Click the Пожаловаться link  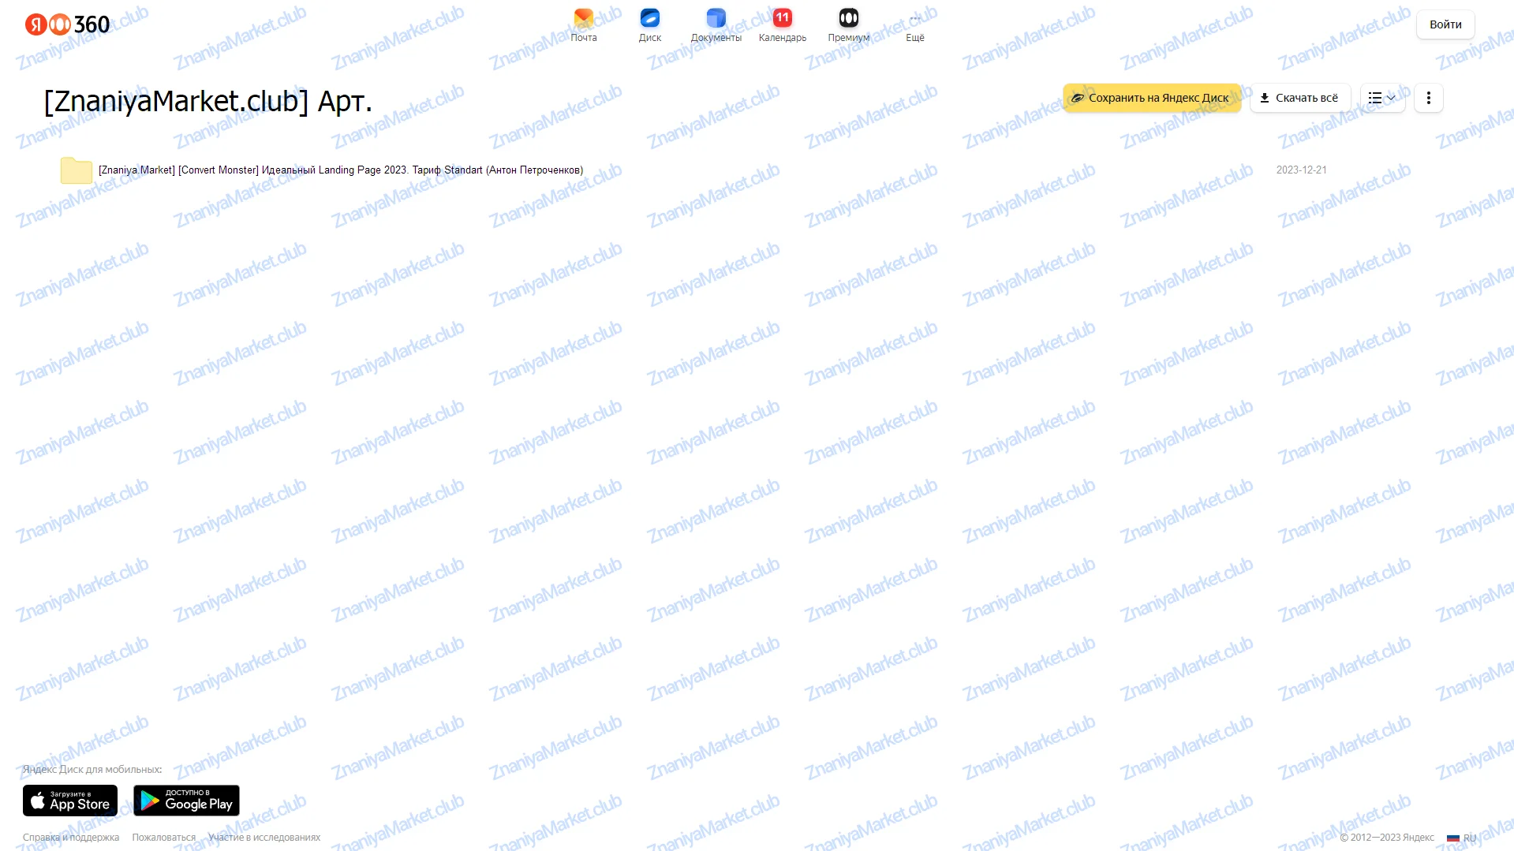(163, 837)
